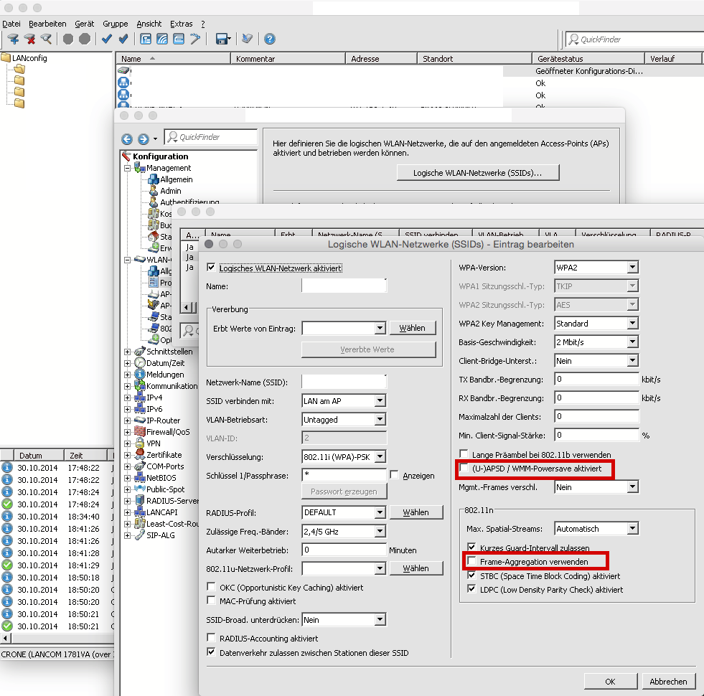
Task: Open the Basis-Geschwindigkeit dropdown
Action: (596, 342)
